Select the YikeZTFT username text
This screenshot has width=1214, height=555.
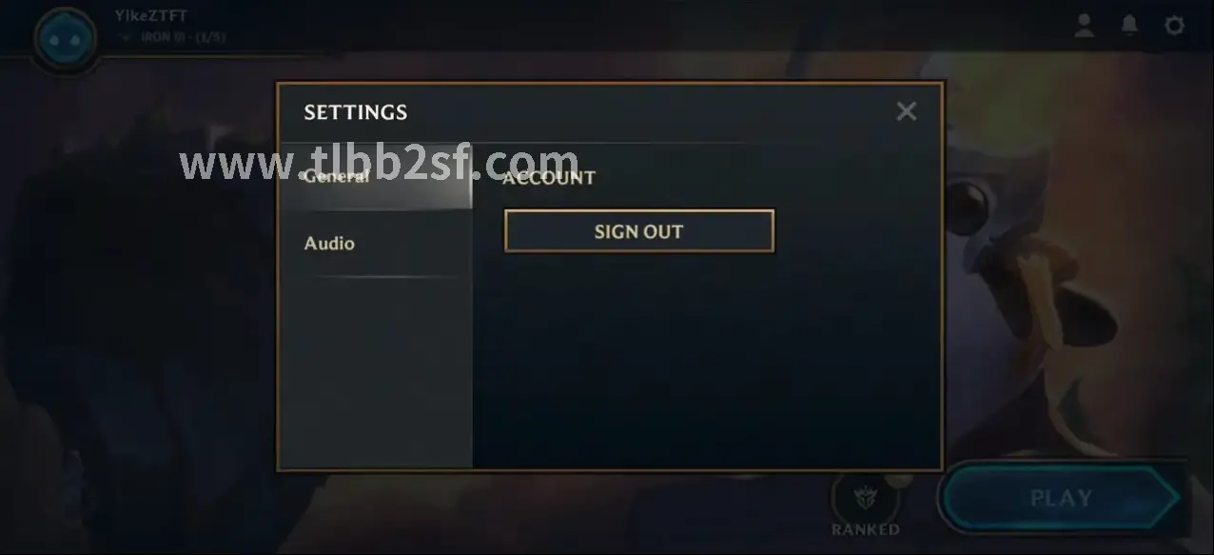coord(150,15)
